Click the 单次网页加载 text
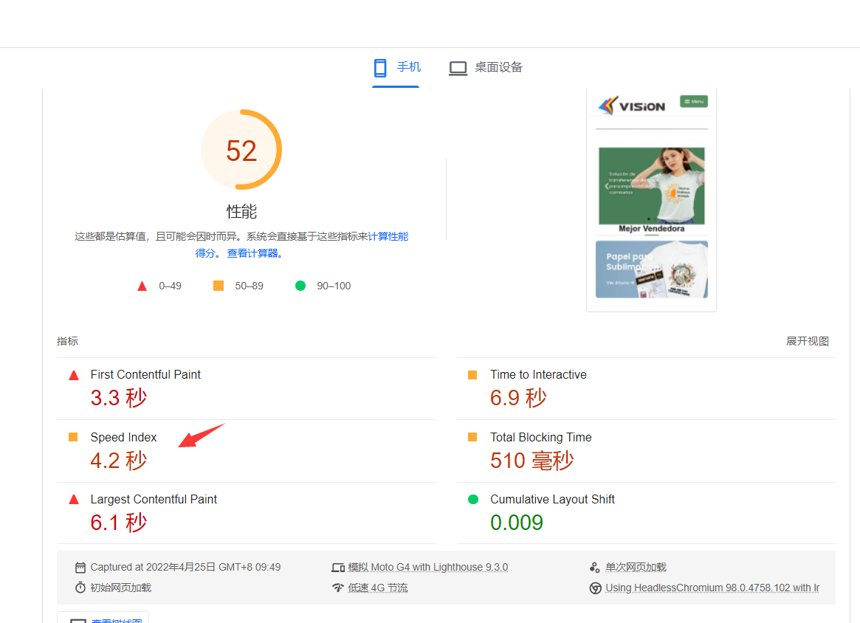 636,567
